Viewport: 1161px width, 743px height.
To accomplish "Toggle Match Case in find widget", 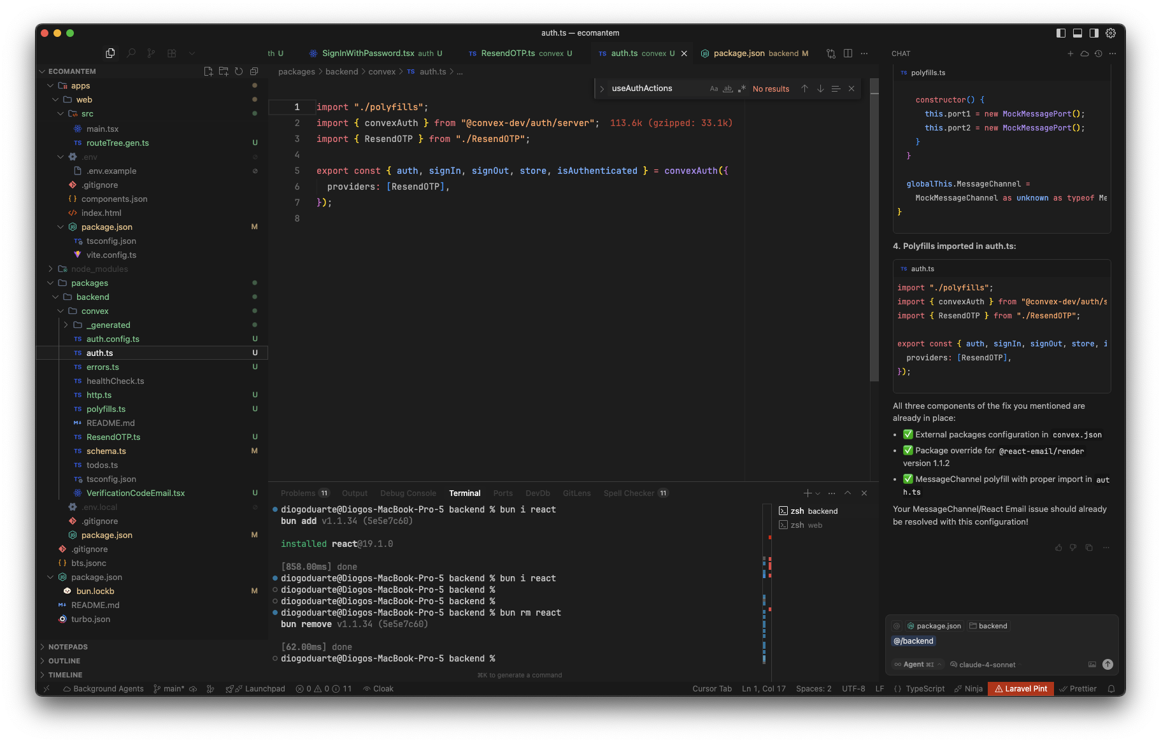I will tap(714, 88).
